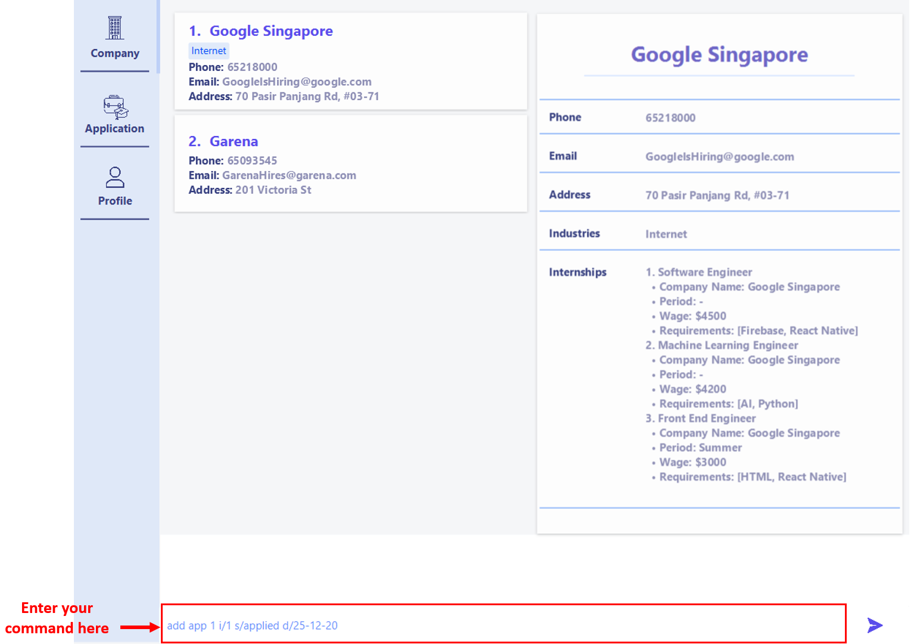
Task: Click the Email value in detail panel
Action: click(x=720, y=156)
